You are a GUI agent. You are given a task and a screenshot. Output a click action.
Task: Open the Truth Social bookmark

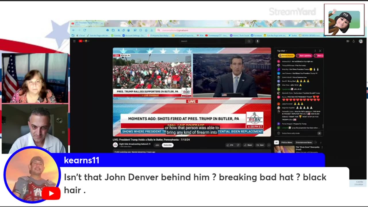(x=239, y=35)
